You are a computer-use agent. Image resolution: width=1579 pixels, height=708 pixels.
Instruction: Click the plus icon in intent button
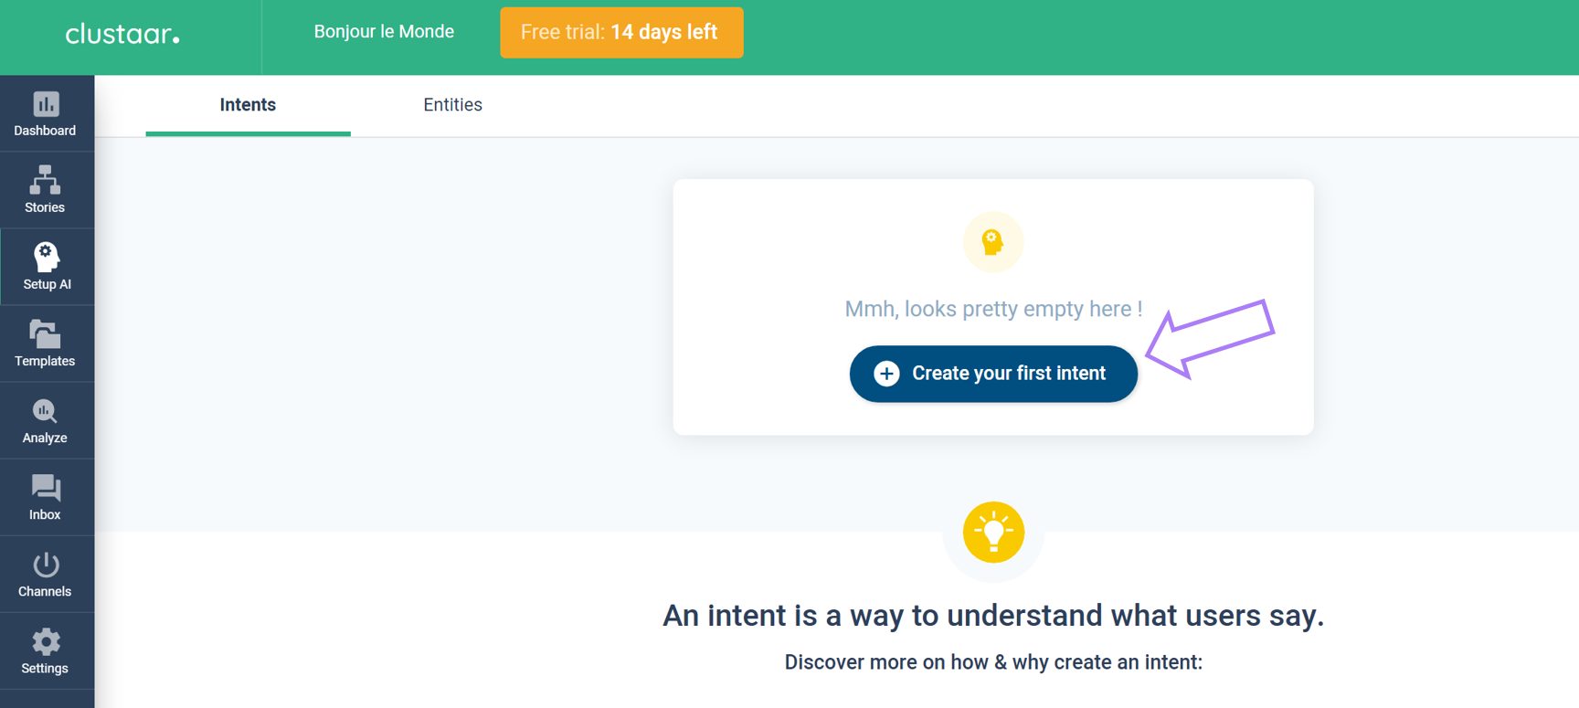886,374
